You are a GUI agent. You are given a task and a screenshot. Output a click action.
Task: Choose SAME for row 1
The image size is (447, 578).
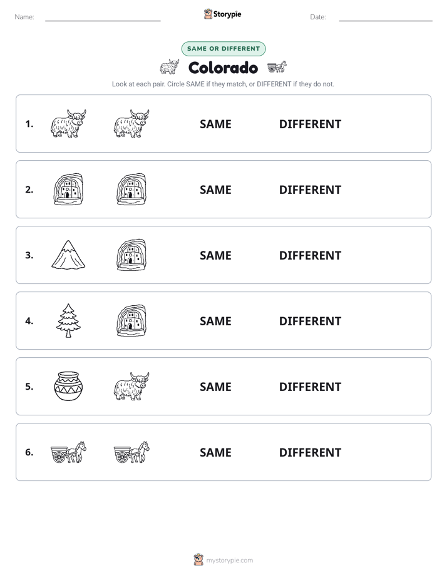pos(215,124)
